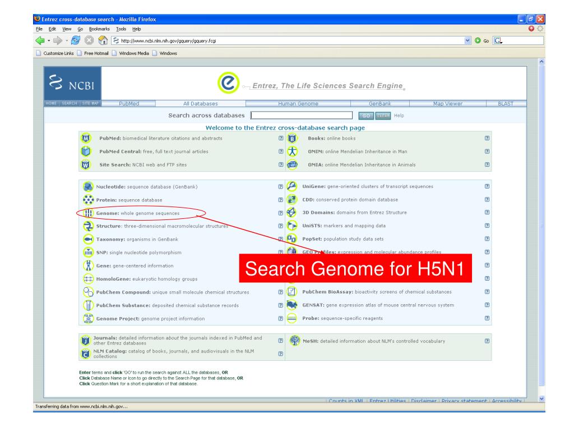Click the Customize Links bookmark
Image resolution: width=574 pixels, height=431 pixels.
[x=55, y=53]
